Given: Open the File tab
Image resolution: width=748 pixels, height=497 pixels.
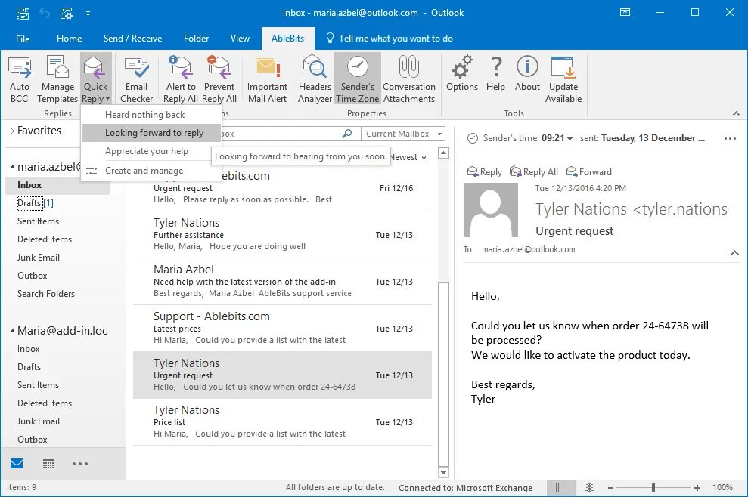Looking at the screenshot, I should (x=23, y=39).
